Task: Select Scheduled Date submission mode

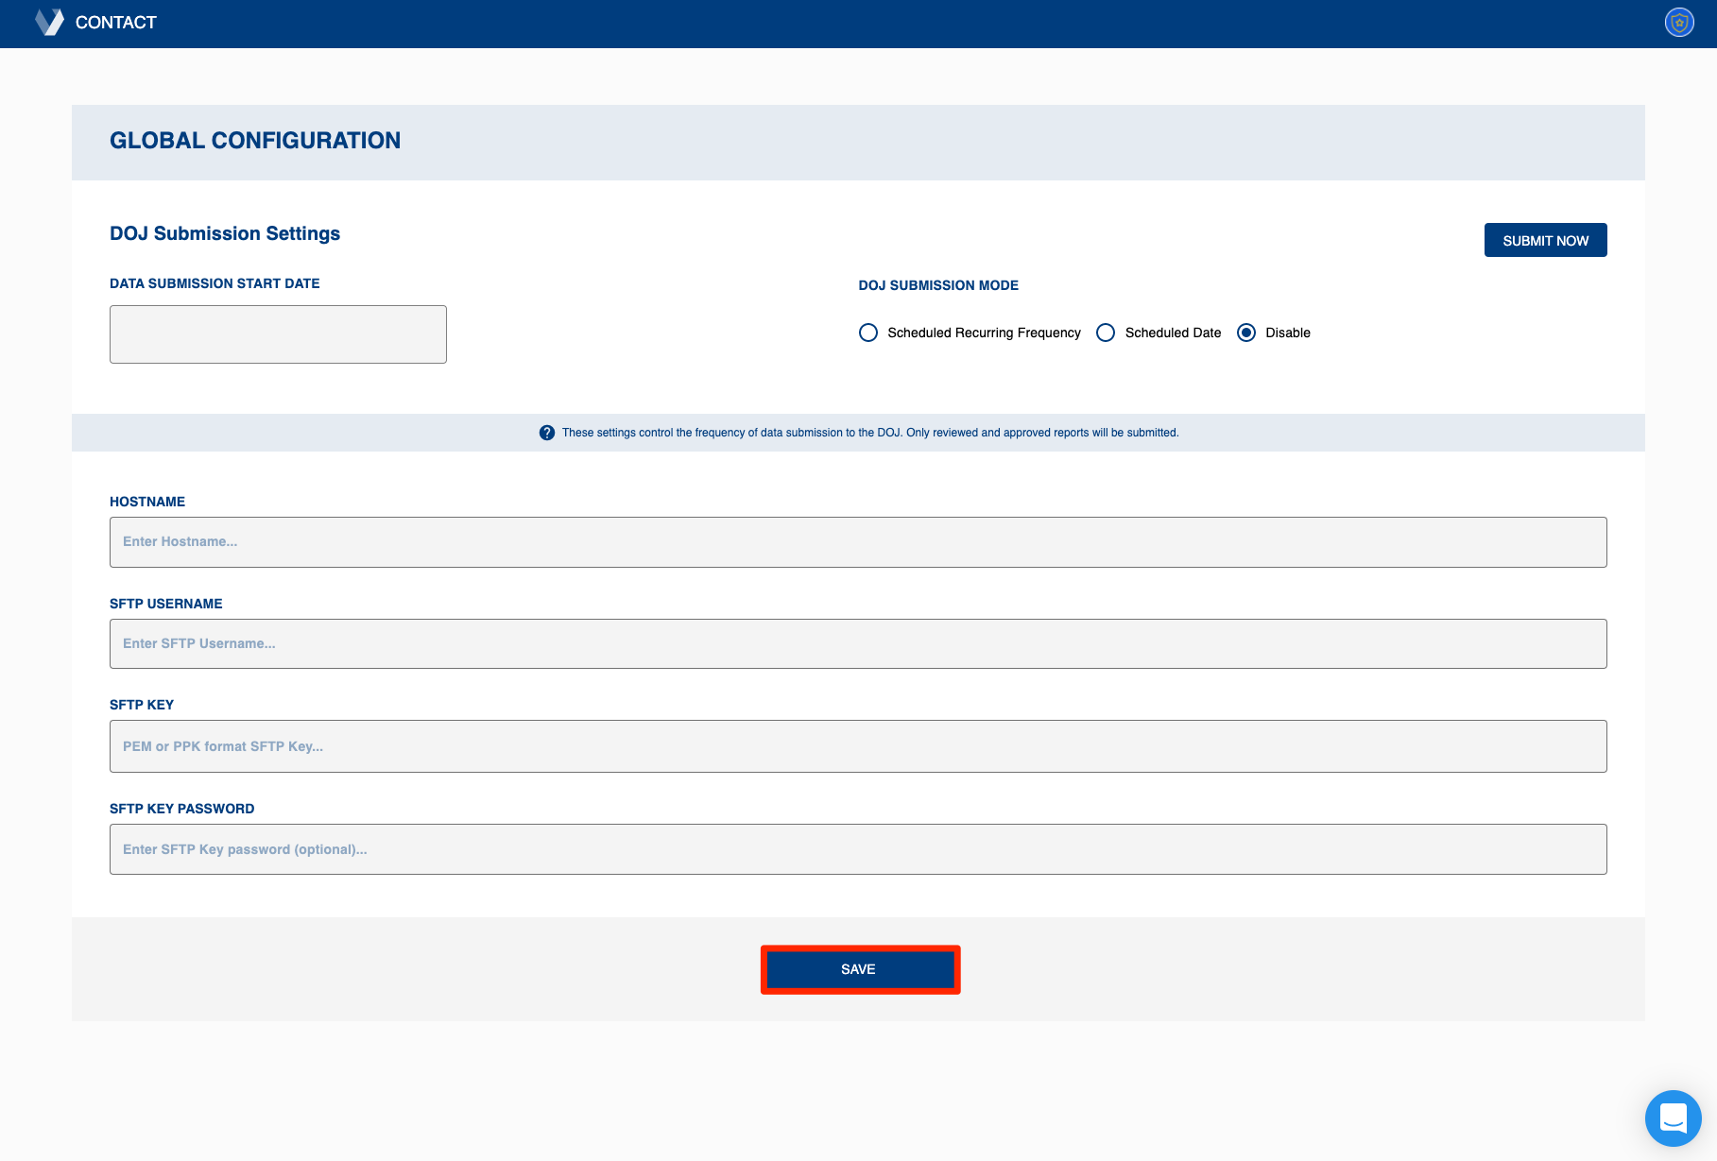Action: pyautogui.click(x=1106, y=333)
